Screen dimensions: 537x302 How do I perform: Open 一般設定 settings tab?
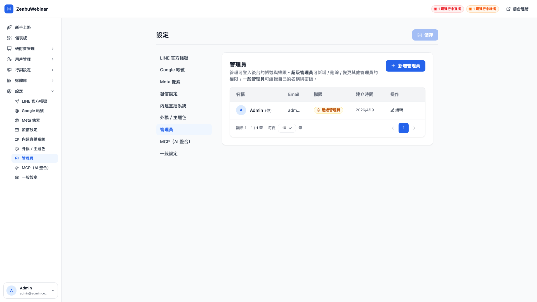coord(184,154)
